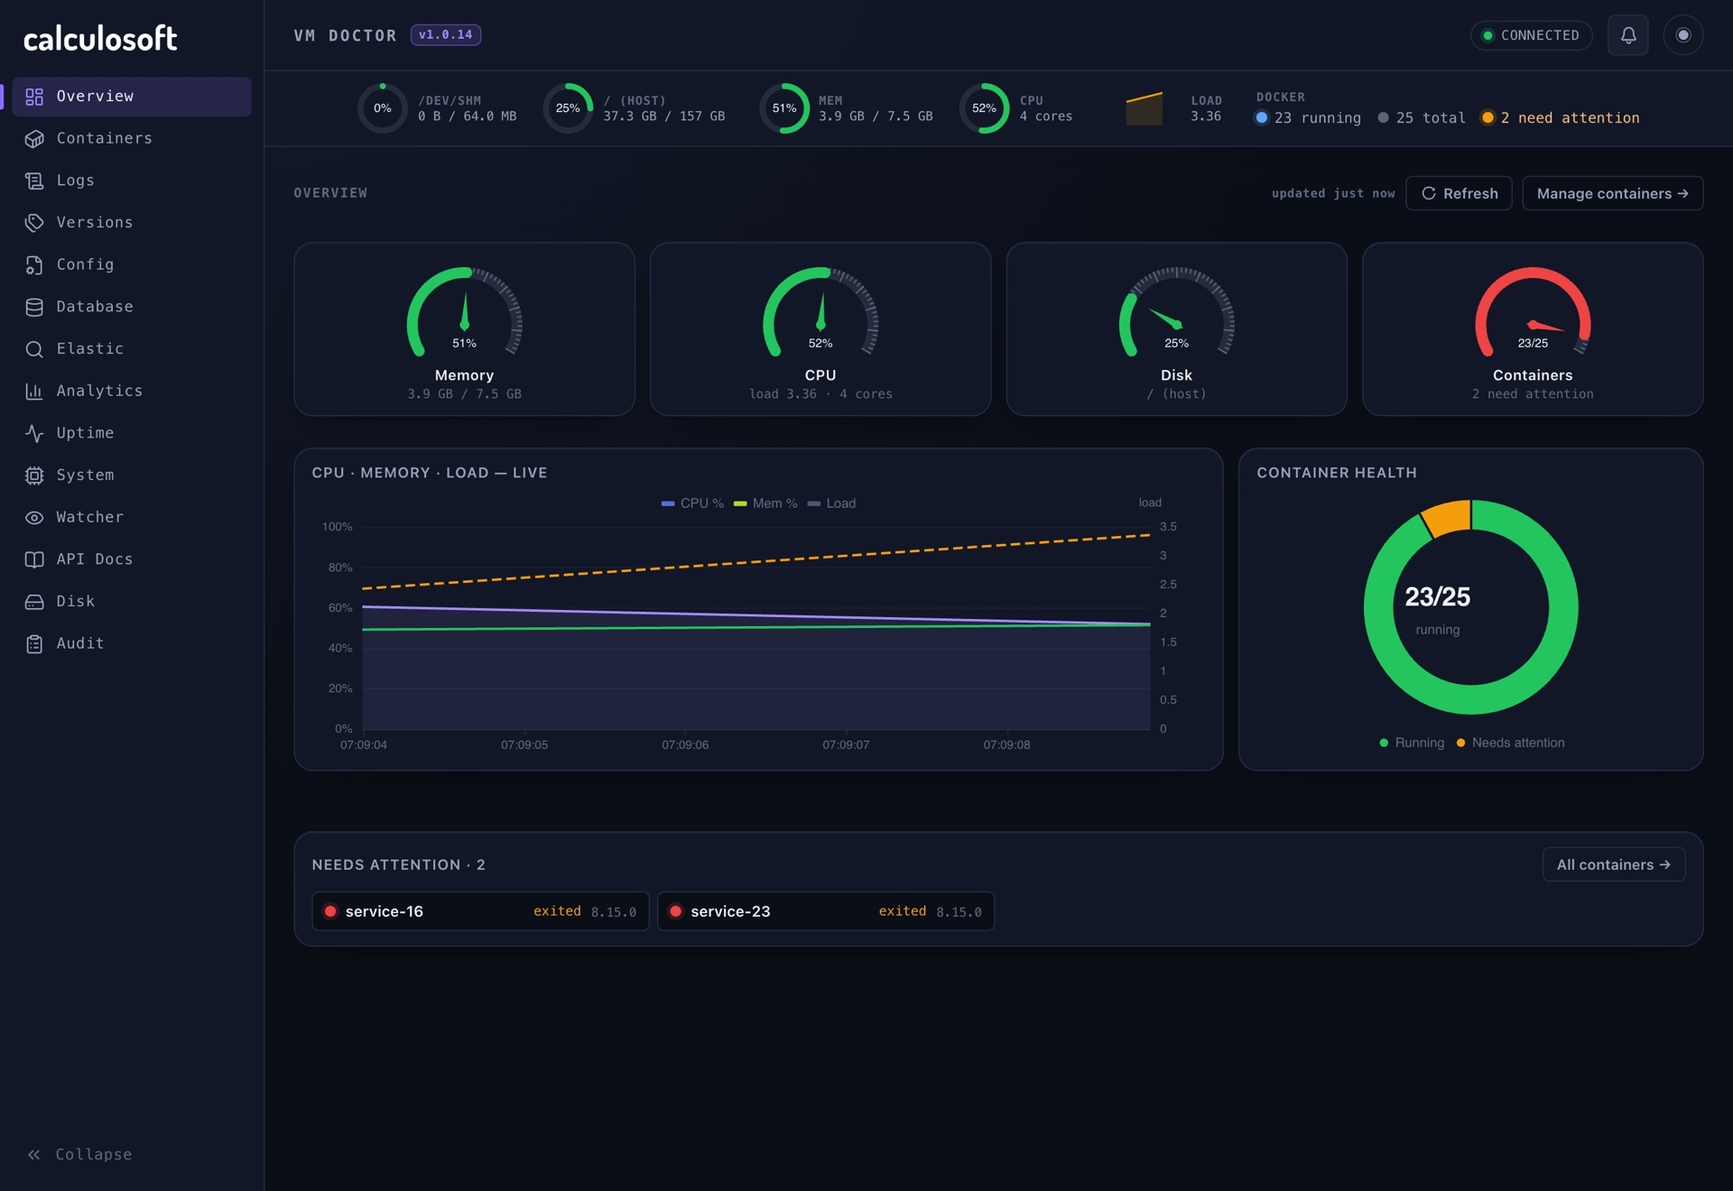Viewport: 1733px width, 1191px height.
Task: Click the CONNECTED status badge
Action: point(1531,35)
